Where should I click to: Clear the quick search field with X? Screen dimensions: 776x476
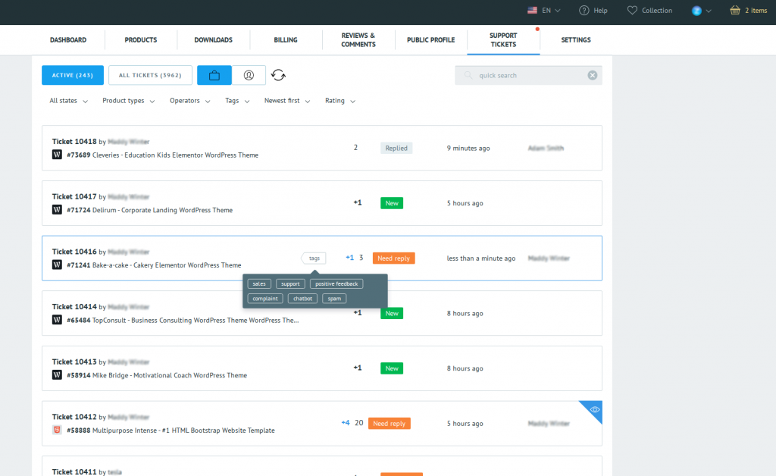pos(592,75)
